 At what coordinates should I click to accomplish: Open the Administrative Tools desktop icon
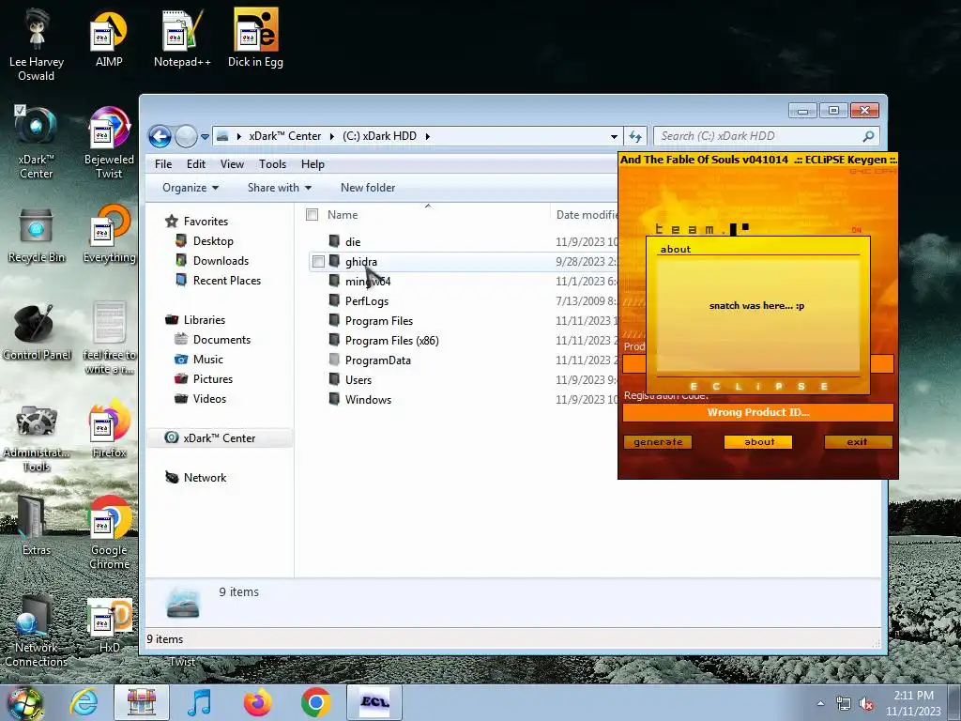(x=37, y=437)
